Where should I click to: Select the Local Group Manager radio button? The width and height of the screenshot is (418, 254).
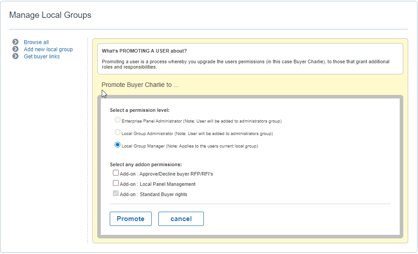117,145
